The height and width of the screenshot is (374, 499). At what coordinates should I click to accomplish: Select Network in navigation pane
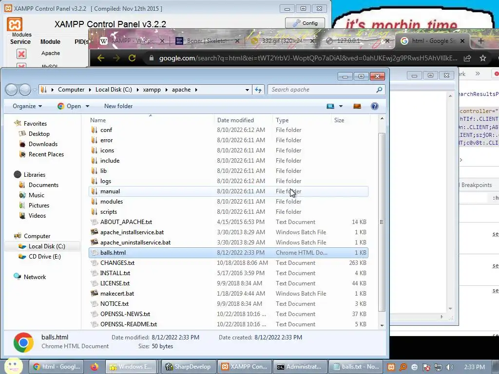point(35,277)
